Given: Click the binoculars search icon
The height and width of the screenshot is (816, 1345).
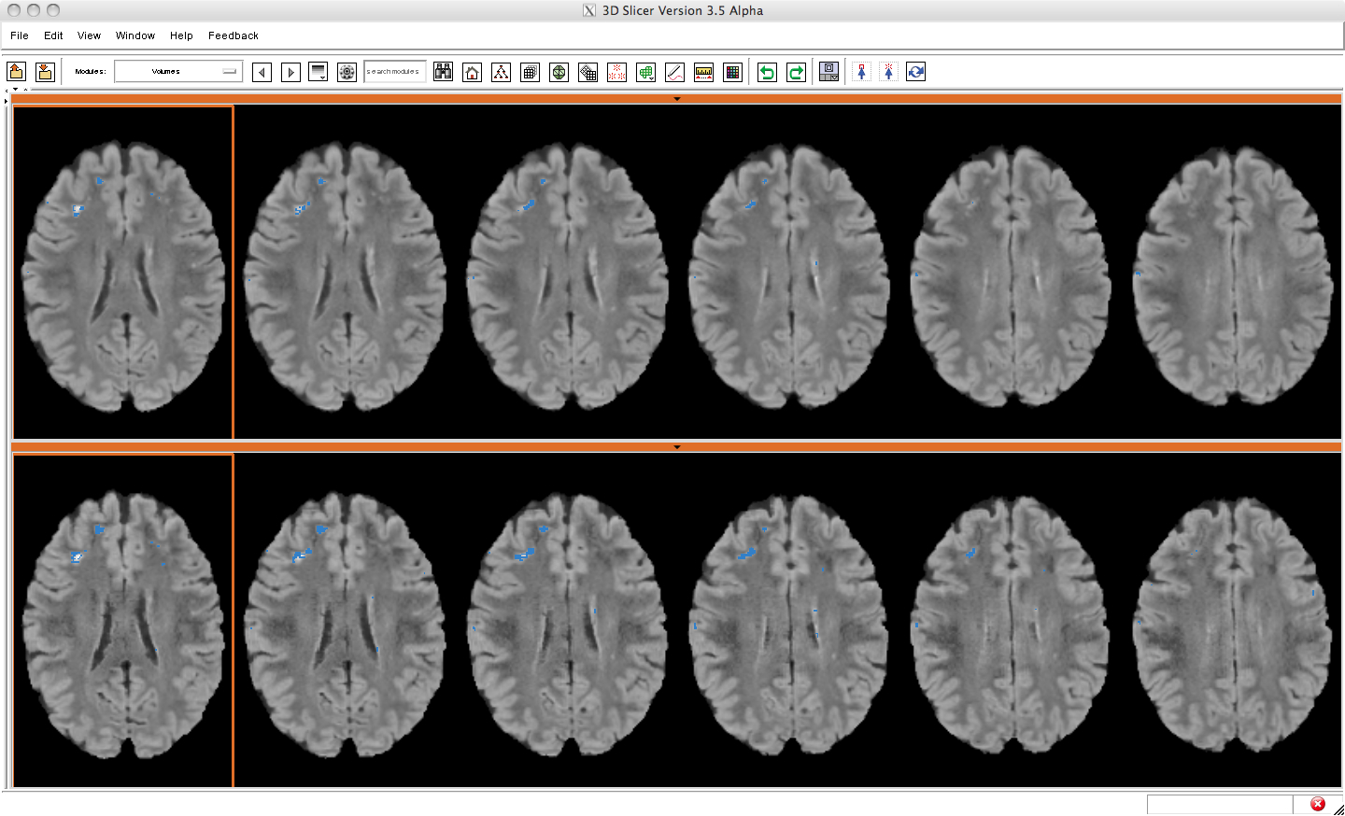Looking at the screenshot, I should pyautogui.click(x=444, y=72).
